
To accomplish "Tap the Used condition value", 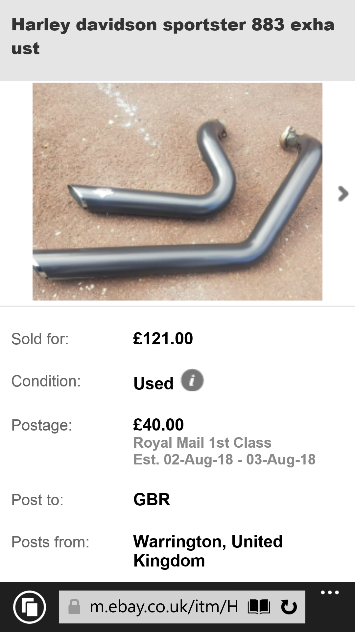I will [x=154, y=384].
